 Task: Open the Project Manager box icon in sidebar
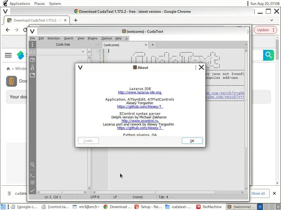click(32, 60)
